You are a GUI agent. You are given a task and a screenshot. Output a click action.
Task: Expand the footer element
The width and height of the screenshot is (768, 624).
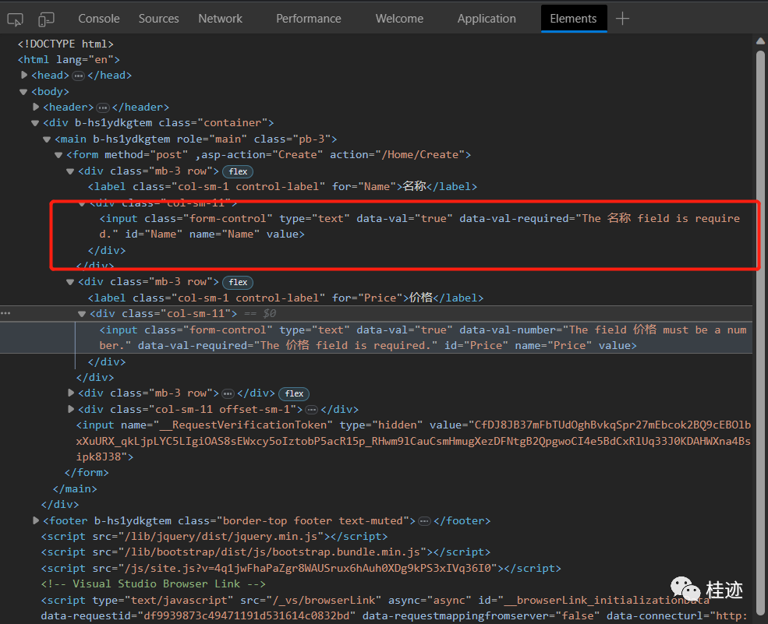coord(35,520)
